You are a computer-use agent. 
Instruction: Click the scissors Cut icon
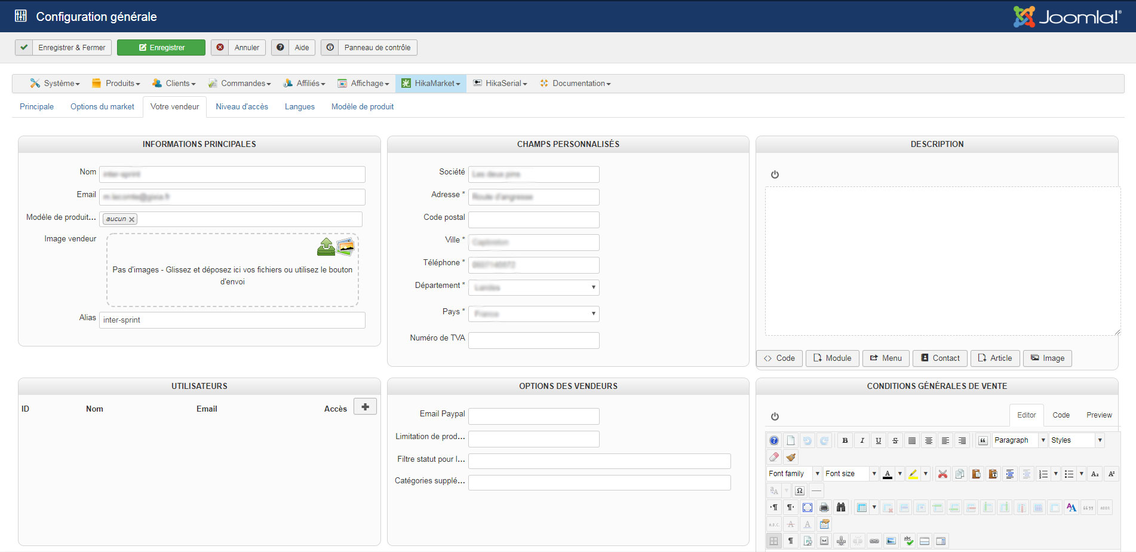tap(942, 474)
